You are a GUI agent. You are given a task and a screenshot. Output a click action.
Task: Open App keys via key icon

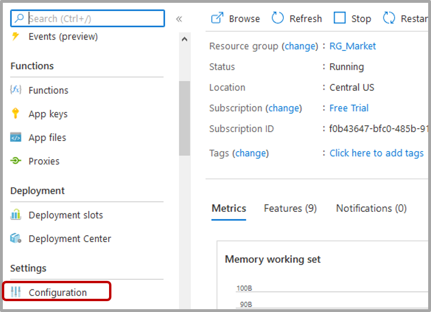pyautogui.click(x=16, y=114)
